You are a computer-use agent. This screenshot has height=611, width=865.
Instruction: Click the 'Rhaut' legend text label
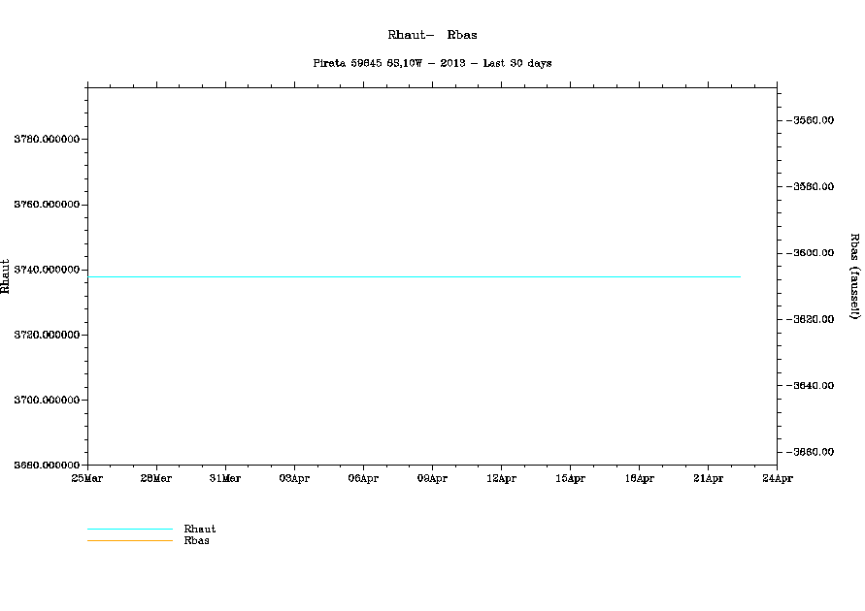click(x=200, y=530)
